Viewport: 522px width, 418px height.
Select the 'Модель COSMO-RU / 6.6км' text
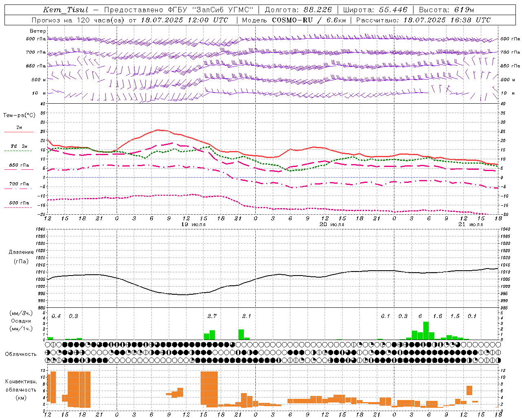point(294,20)
